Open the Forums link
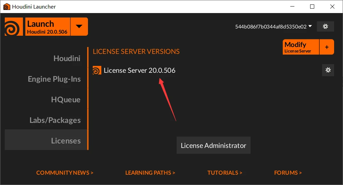Image resolution: width=343 pixels, height=185 pixels. coord(288,173)
